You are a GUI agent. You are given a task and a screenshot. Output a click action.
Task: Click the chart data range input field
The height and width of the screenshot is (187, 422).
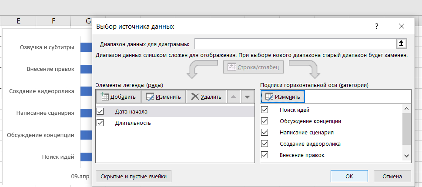tap(295, 44)
